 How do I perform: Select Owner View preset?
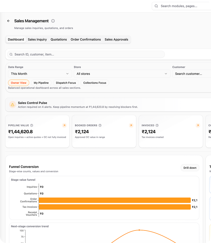19,83
